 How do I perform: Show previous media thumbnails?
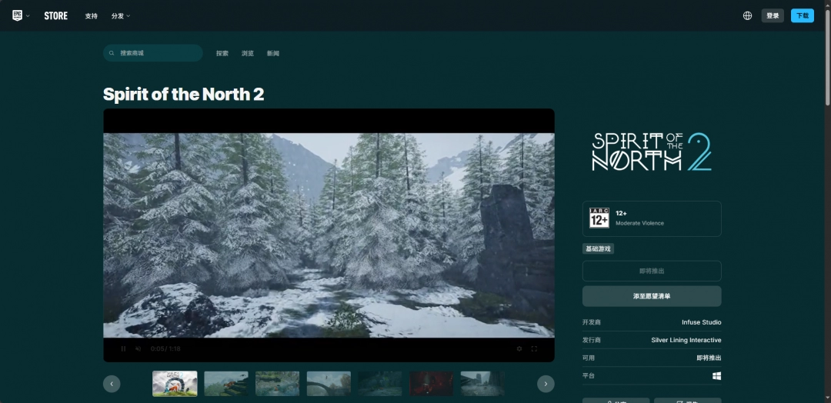pyautogui.click(x=112, y=384)
